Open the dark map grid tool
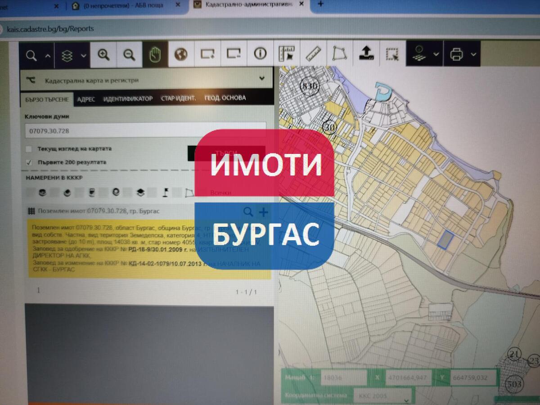 [x=418, y=53]
